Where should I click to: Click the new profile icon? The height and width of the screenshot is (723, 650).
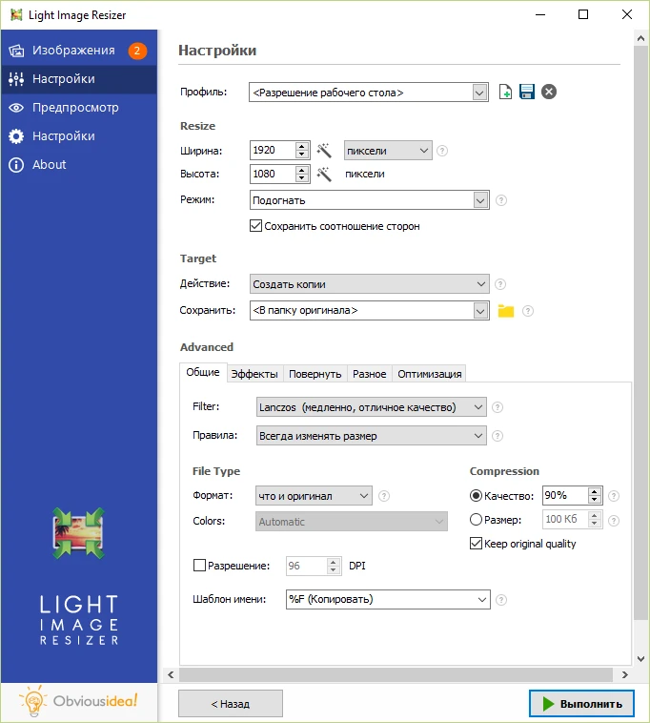pos(506,93)
